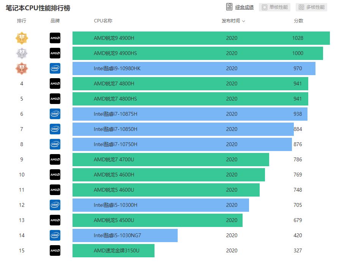The image size is (339, 263).
Task: Open AMD锐龙9 4900H entry
Action: [114, 38]
